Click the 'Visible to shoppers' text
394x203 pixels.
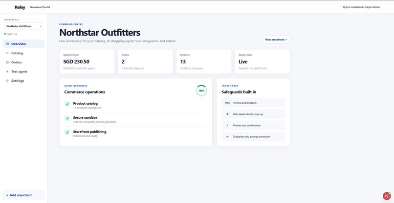[x=192, y=68]
